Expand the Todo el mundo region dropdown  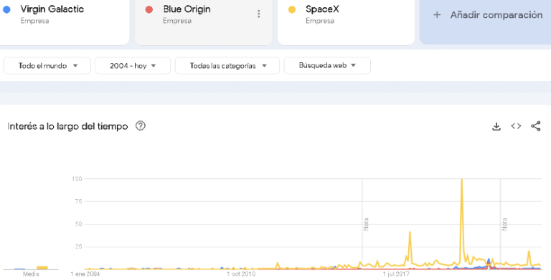click(47, 66)
